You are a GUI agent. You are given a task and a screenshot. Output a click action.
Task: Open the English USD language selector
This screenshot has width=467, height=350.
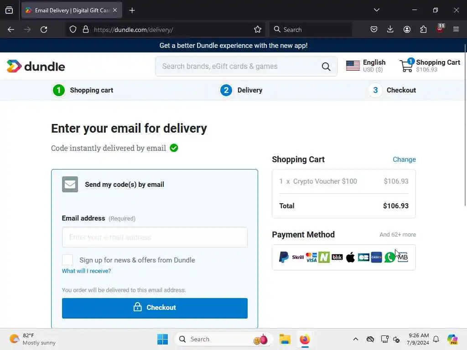pyautogui.click(x=366, y=66)
